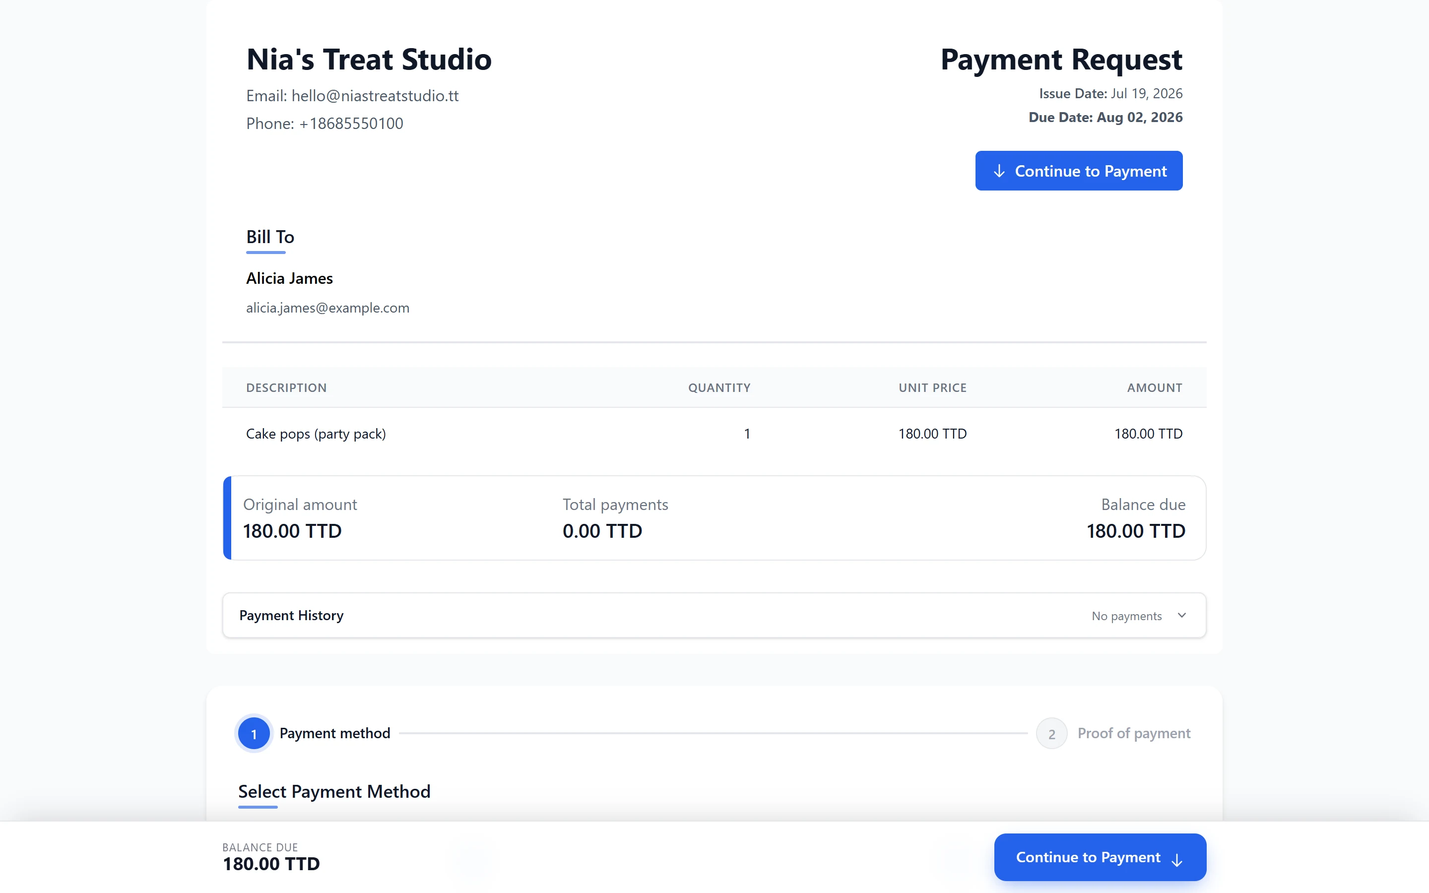Select step 2 circle Proof of payment
Screen dimensions: 1429x893
[1051, 734]
